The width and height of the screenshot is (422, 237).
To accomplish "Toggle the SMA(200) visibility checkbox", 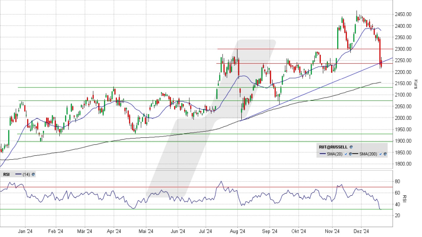I will point(380,154).
